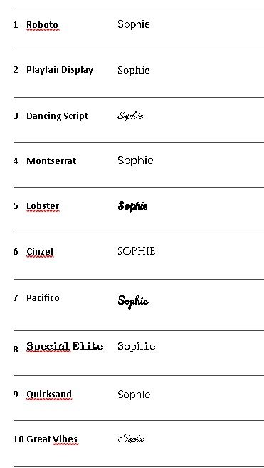Screen dimensions: 264x468
Task: Click the bold Sophie beside Lobster
Action: point(133,206)
